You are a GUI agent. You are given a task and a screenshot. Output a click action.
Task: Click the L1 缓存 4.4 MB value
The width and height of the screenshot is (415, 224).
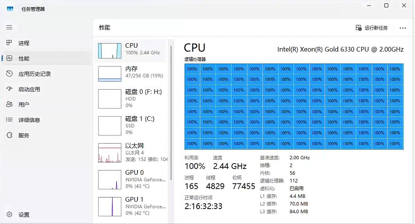(297, 196)
